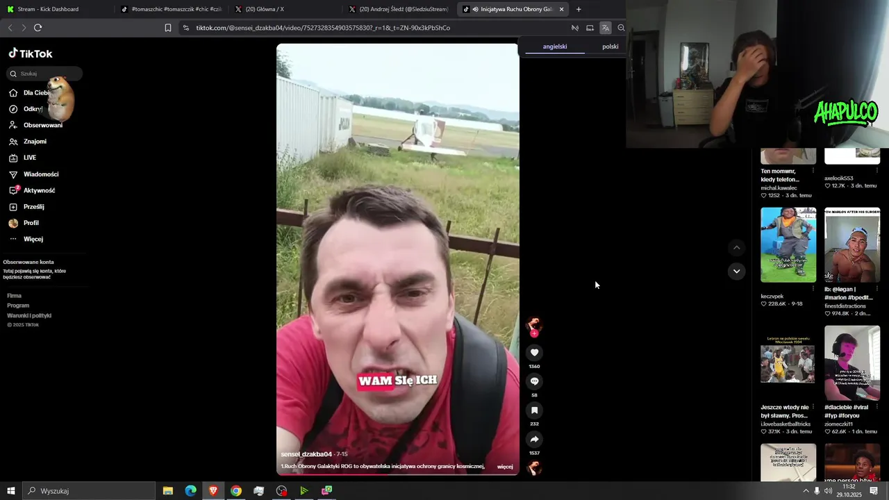
Task: Go to the next video with the down chevron
Action: click(737, 271)
